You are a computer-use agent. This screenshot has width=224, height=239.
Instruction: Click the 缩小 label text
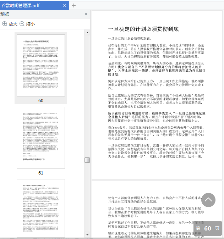pyautogui.click(x=31, y=24)
